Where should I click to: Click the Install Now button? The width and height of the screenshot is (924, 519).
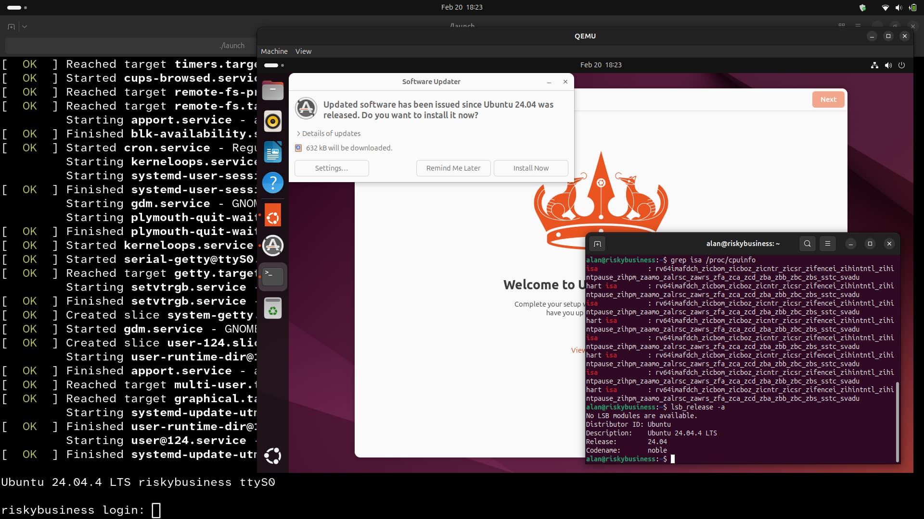[x=530, y=168]
